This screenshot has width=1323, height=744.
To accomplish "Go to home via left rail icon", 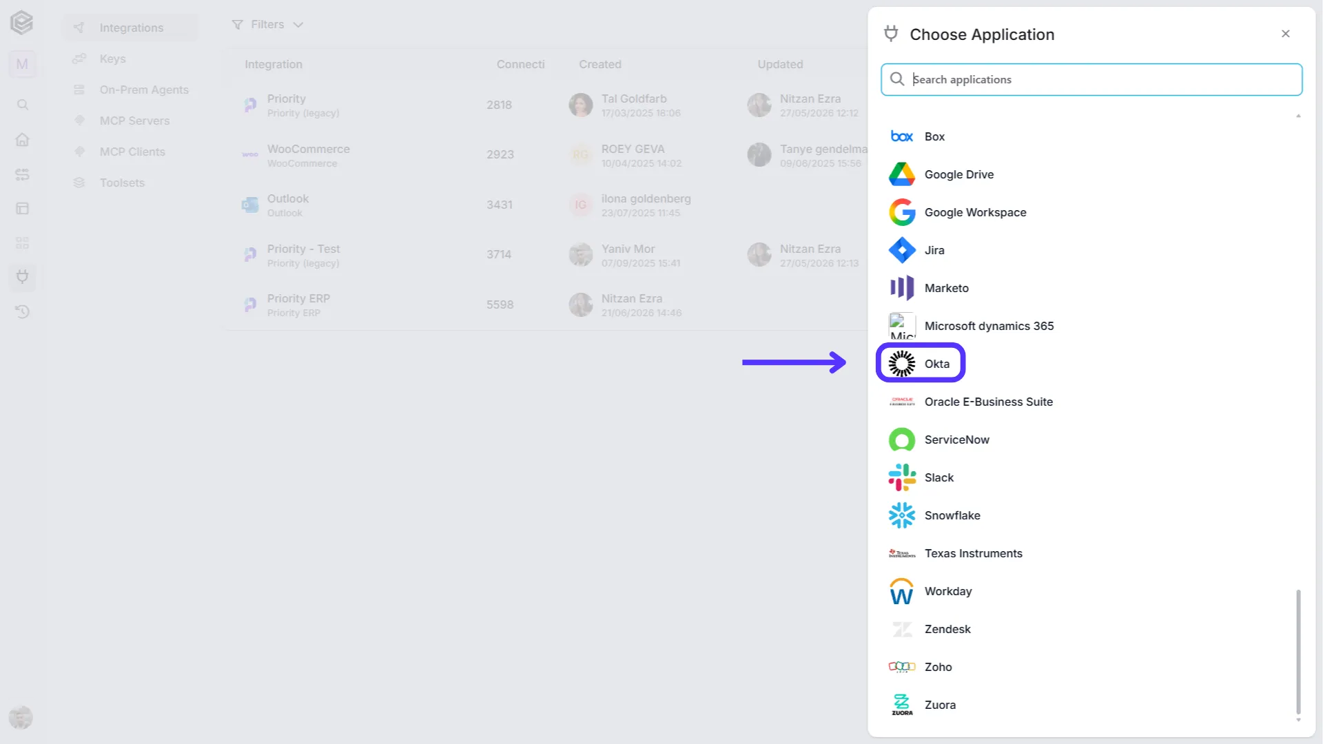I will click(23, 140).
